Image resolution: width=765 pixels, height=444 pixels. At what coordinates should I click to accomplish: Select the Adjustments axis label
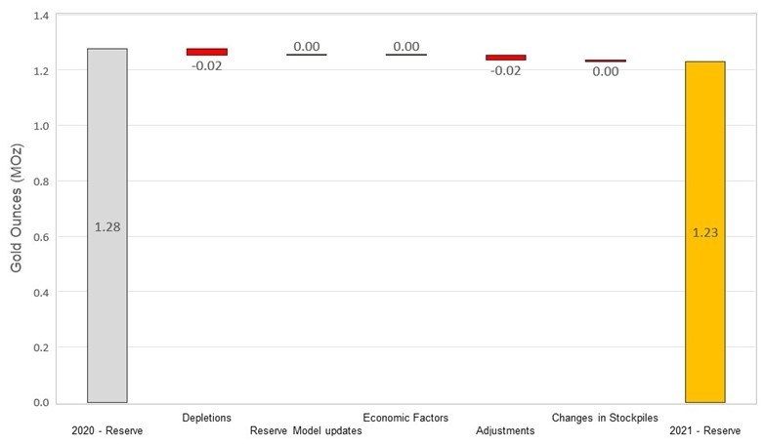point(505,430)
